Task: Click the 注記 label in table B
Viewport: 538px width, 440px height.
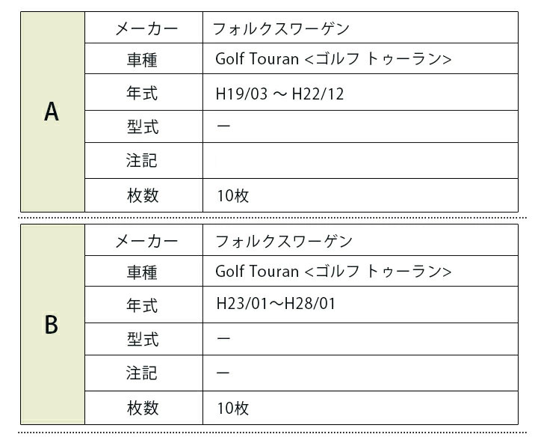Action: click(x=143, y=373)
